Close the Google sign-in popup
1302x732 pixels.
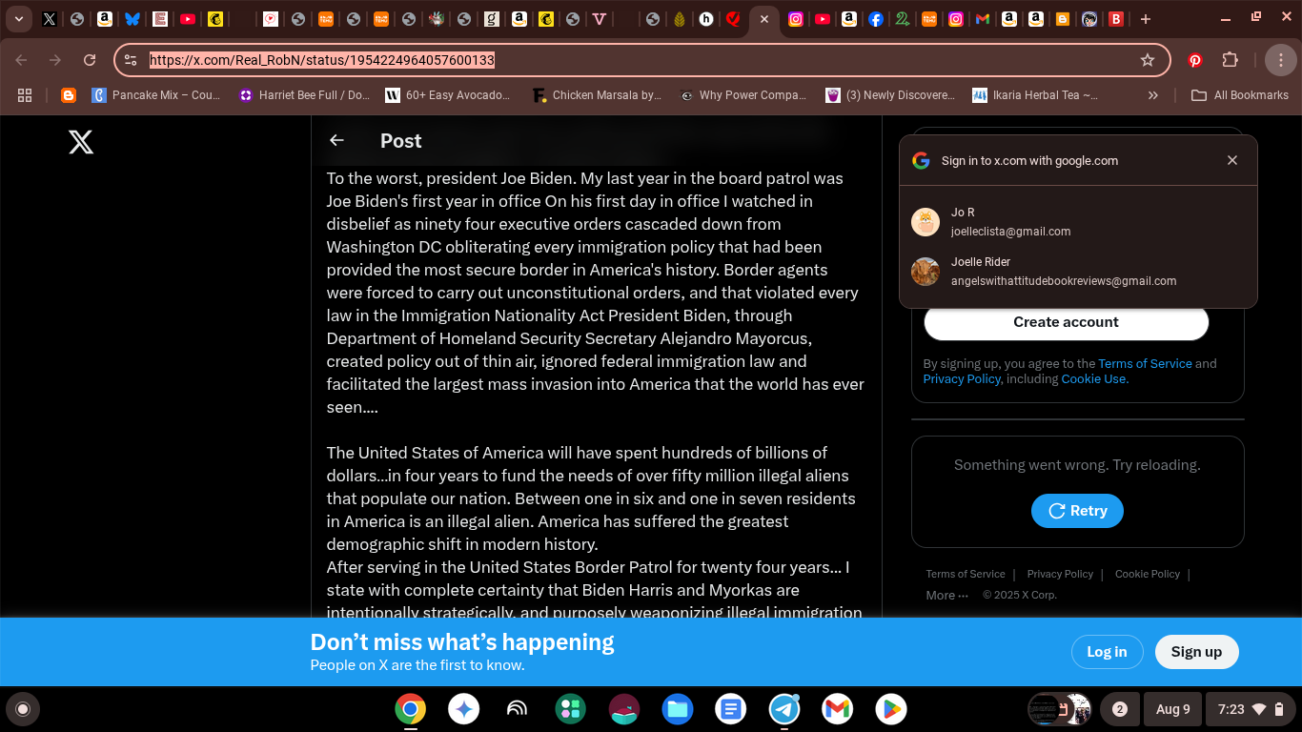1232,160
